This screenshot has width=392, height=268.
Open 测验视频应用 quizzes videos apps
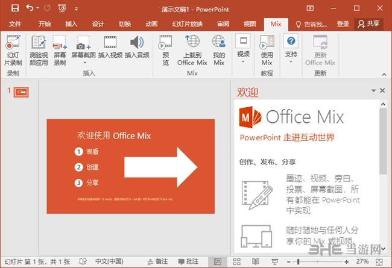(39, 51)
